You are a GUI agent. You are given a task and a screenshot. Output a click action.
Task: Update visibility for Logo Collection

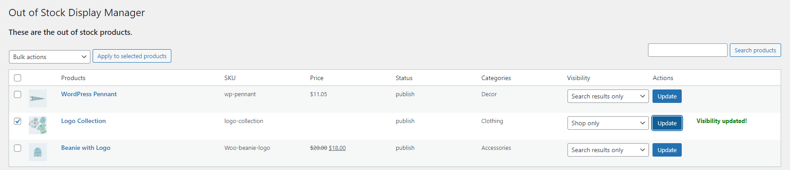coord(667,123)
